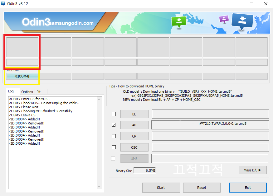Click the green download icon in banner

(x=179, y=22)
